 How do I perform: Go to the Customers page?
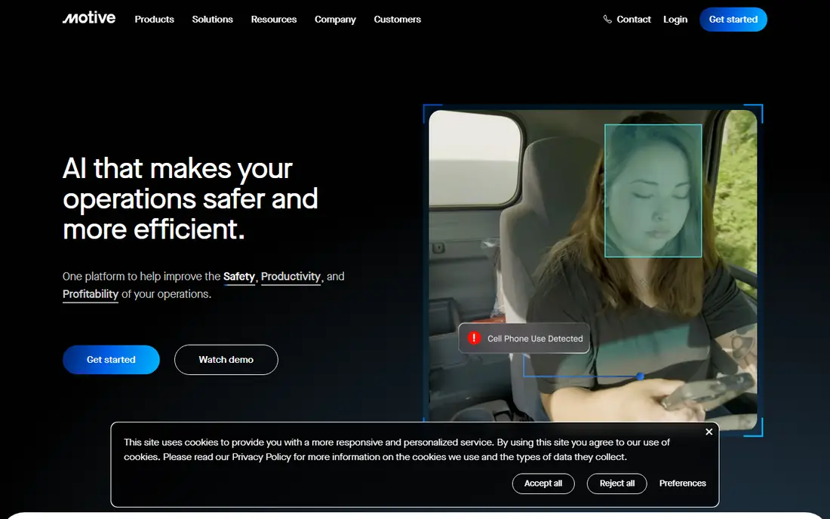click(397, 20)
